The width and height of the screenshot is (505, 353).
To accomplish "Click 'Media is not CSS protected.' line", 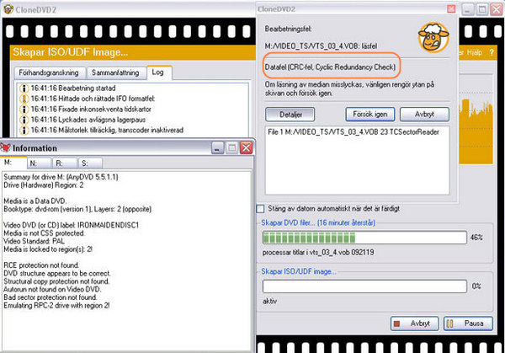I will (44, 233).
